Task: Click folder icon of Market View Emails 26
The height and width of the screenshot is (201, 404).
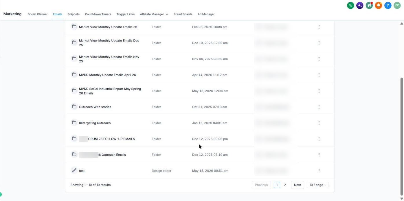Action: (74, 27)
